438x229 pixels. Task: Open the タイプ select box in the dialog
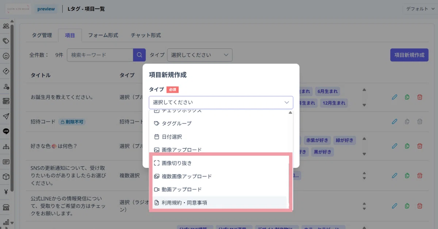[221, 102]
